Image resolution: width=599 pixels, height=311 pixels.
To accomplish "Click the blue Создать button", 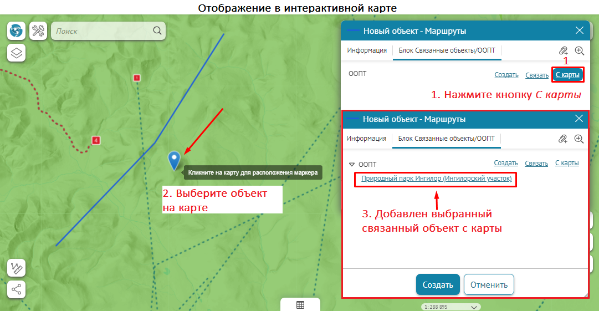I will pos(438,285).
